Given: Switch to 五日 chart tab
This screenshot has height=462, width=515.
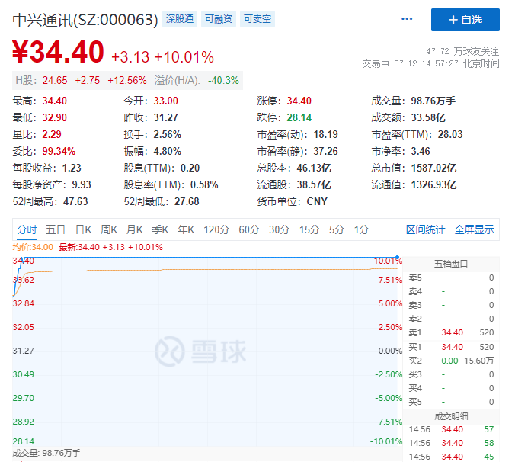Looking at the screenshot, I should (x=56, y=229).
